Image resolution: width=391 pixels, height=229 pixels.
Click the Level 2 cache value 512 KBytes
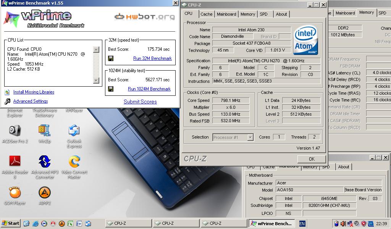tap(301, 114)
